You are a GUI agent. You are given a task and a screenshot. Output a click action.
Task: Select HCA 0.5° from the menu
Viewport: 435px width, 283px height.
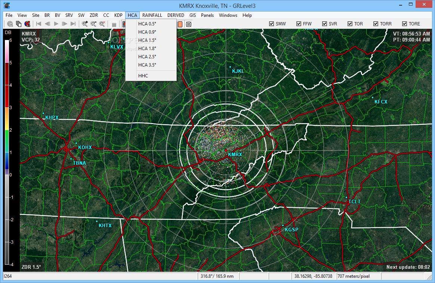pos(151,24)
